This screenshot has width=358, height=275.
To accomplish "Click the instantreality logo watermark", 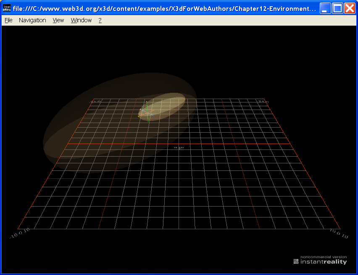I will click(x=324, y=261).
